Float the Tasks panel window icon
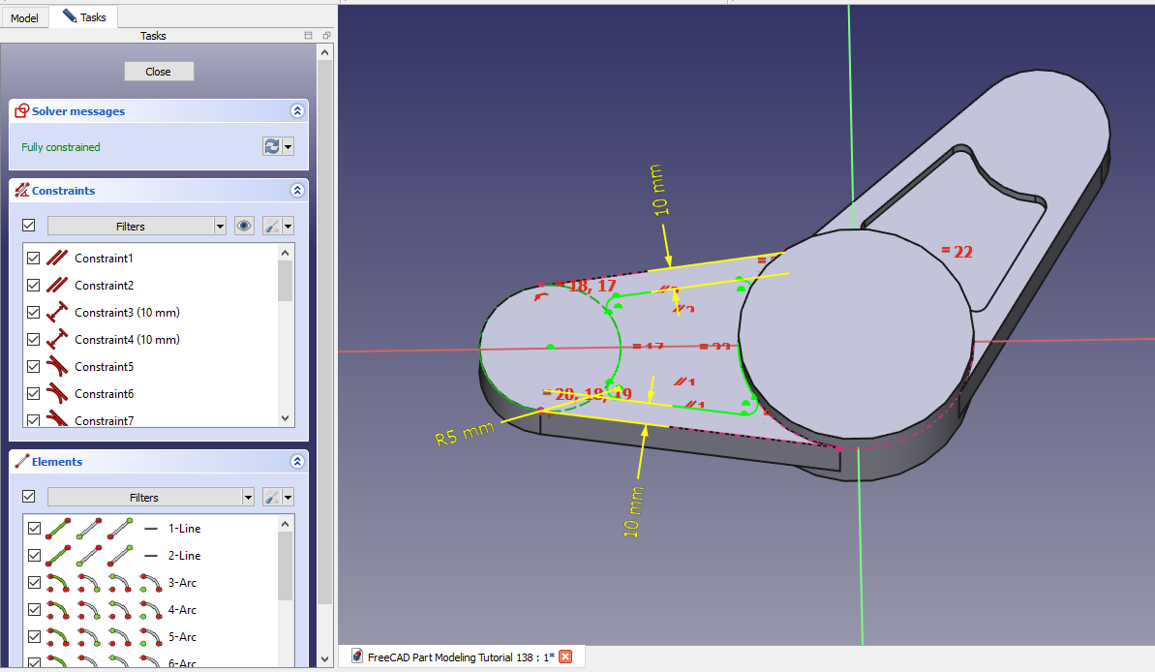The width and height of the screenshot is (1155, 672). click(x=325, y=36)
